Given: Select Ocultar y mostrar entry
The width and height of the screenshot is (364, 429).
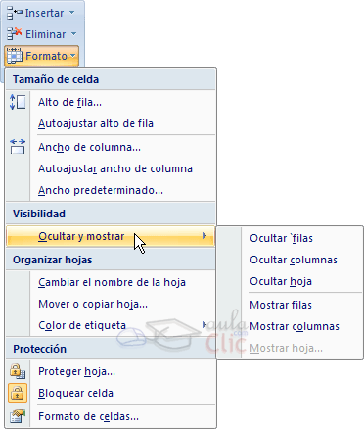Looking at the screenshot, I should (x=111, y=236).
